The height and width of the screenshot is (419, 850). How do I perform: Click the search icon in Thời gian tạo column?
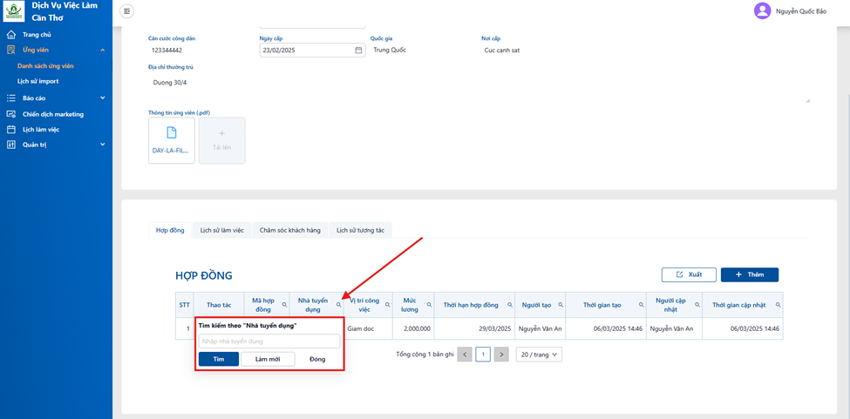642,305
